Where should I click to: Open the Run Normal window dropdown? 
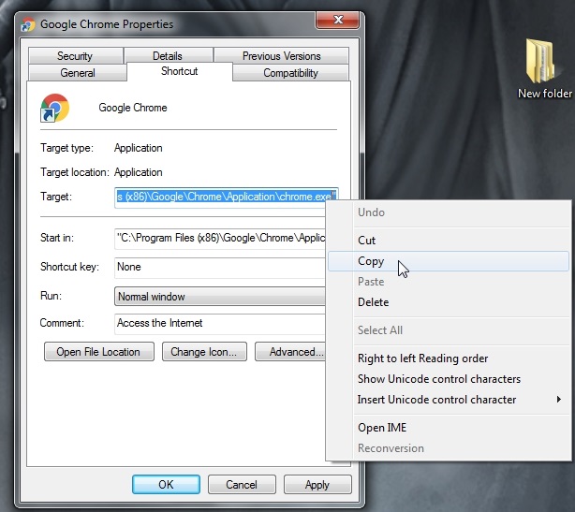pyautogui.click(x=220, y=297)
